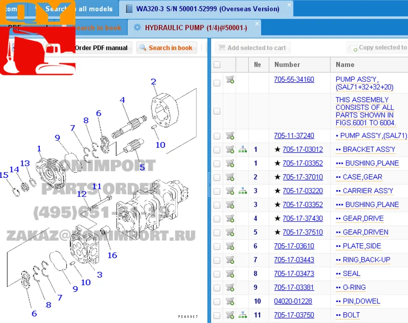408x323 pixels.
Task: Click cart icon for RING,BACK-UP row
Action: 230,260
